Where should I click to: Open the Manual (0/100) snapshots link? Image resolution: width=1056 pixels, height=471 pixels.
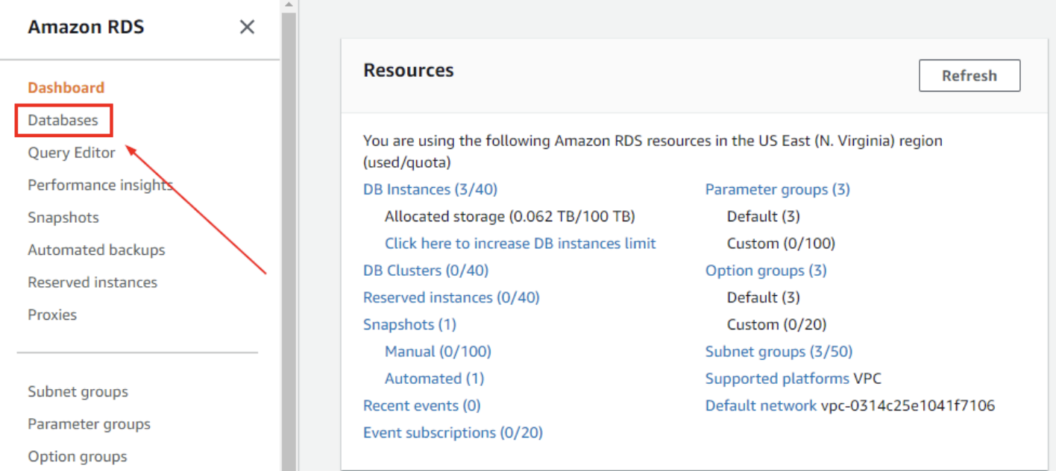[x=438, y=351]
